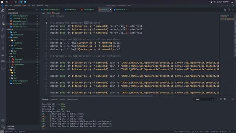The width and height of the screenshot is (236, 133).
Task: Change the Shell Script language mode
Action: pos(214,132)
